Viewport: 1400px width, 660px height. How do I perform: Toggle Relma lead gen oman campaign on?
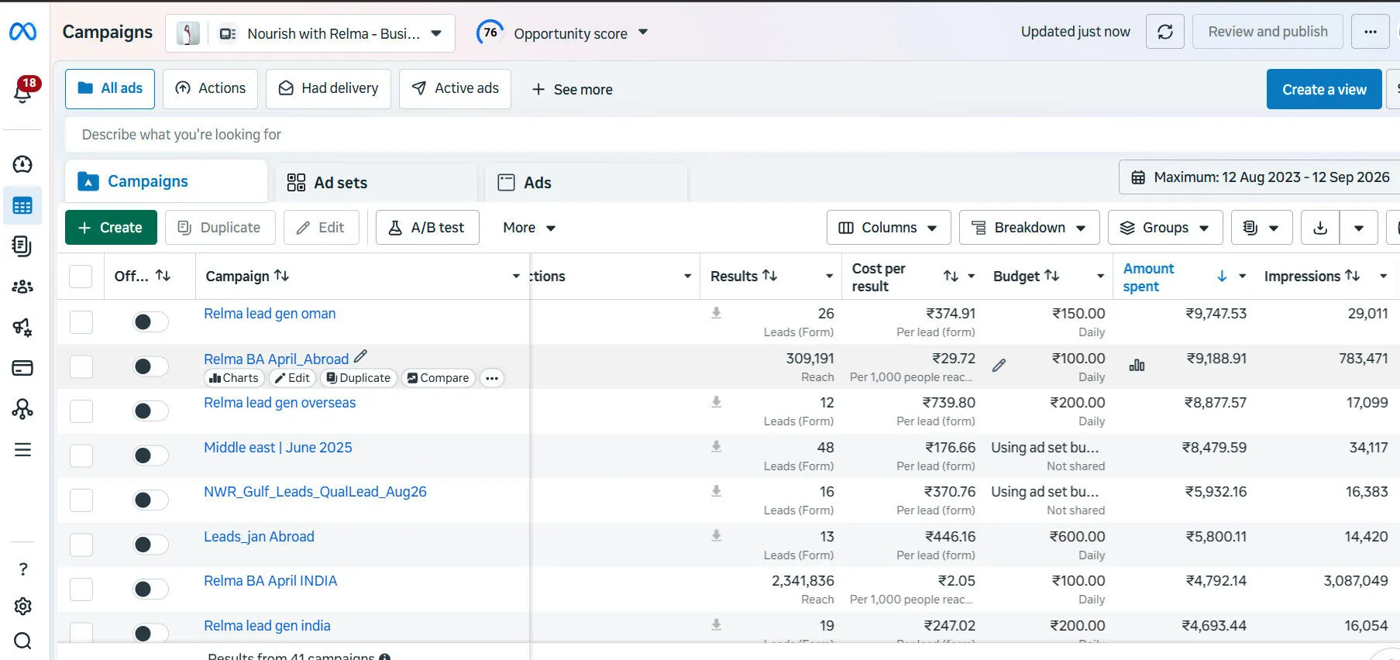point(150,321)
